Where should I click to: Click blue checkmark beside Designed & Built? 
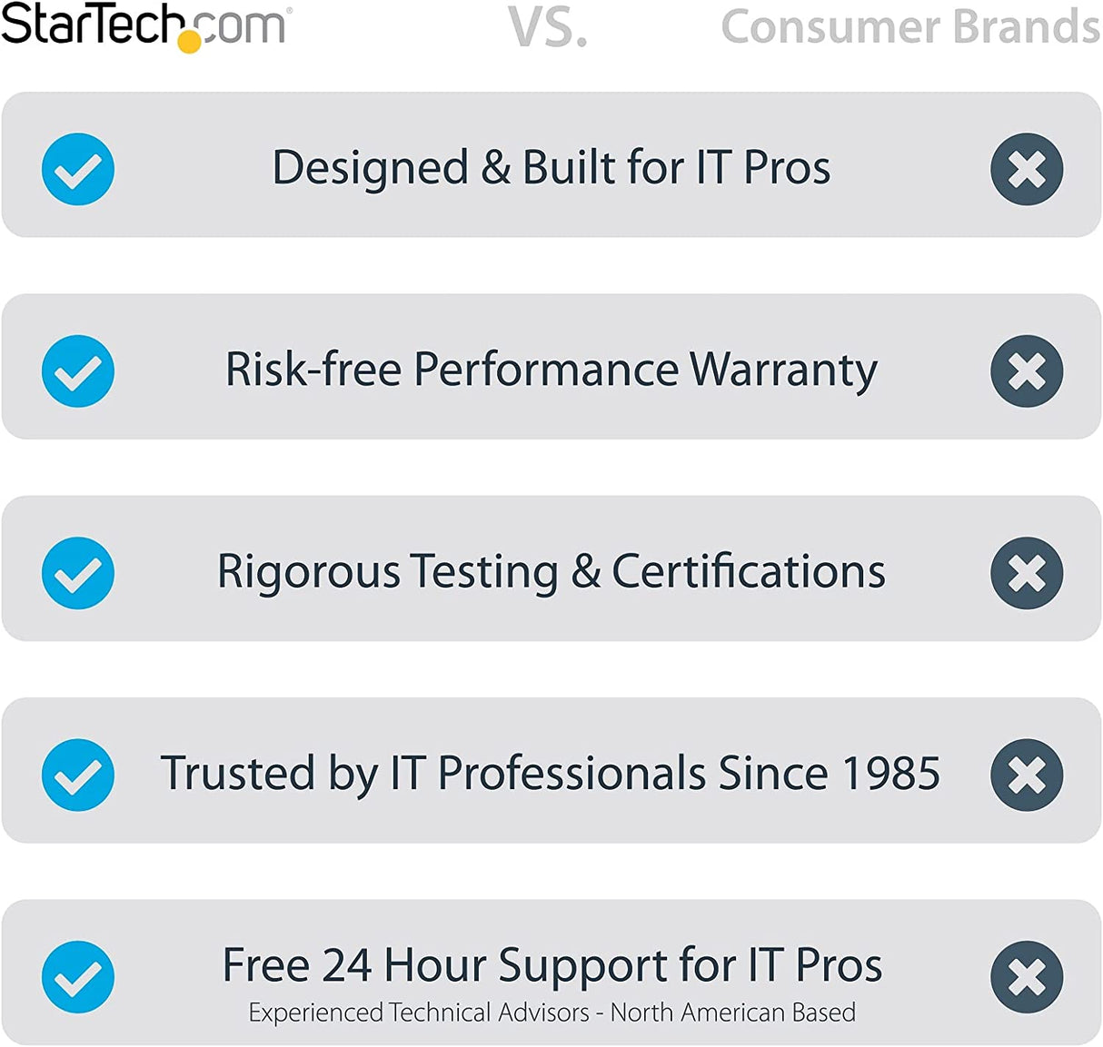click(x=78, y=169)
